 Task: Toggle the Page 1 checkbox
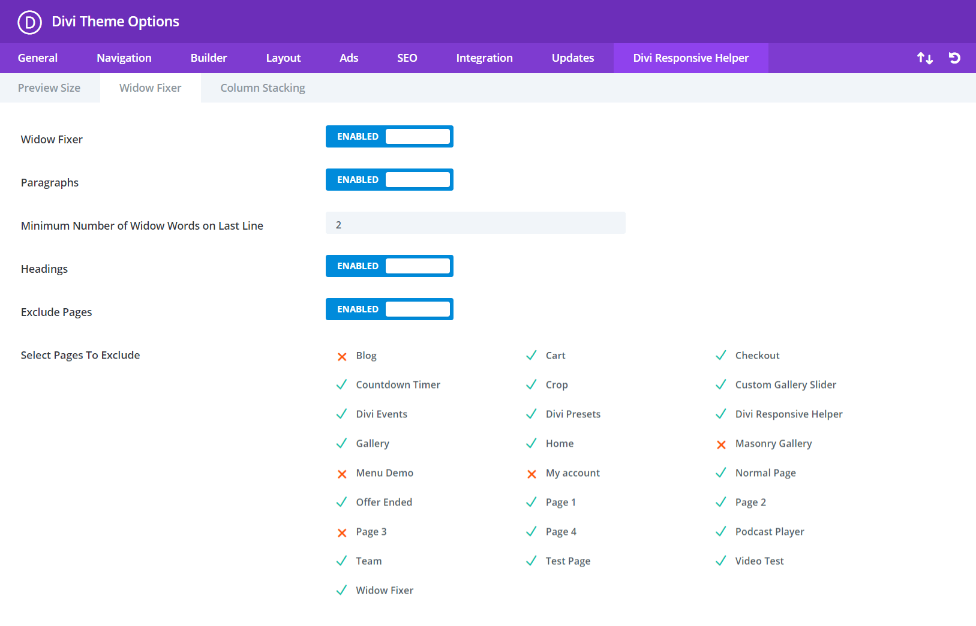coord(531,502)
